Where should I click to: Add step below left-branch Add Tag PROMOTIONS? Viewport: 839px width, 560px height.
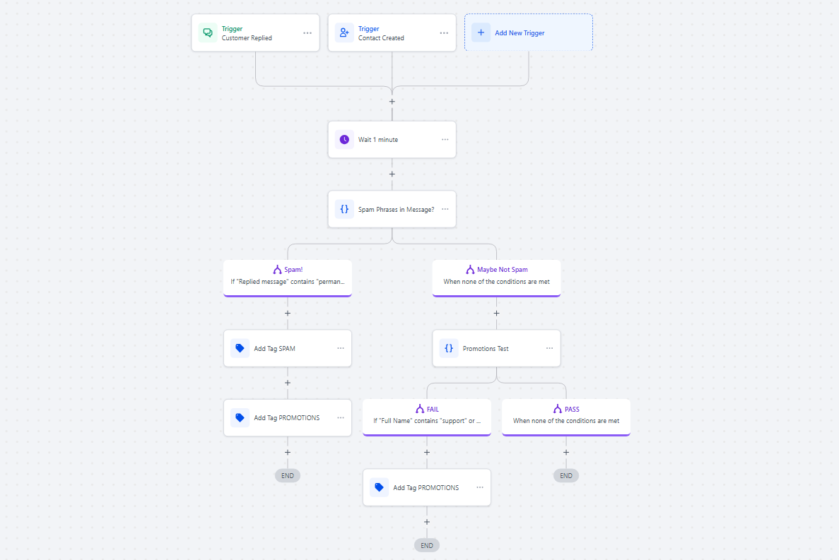pyautogui.click(x=288, y=452)
